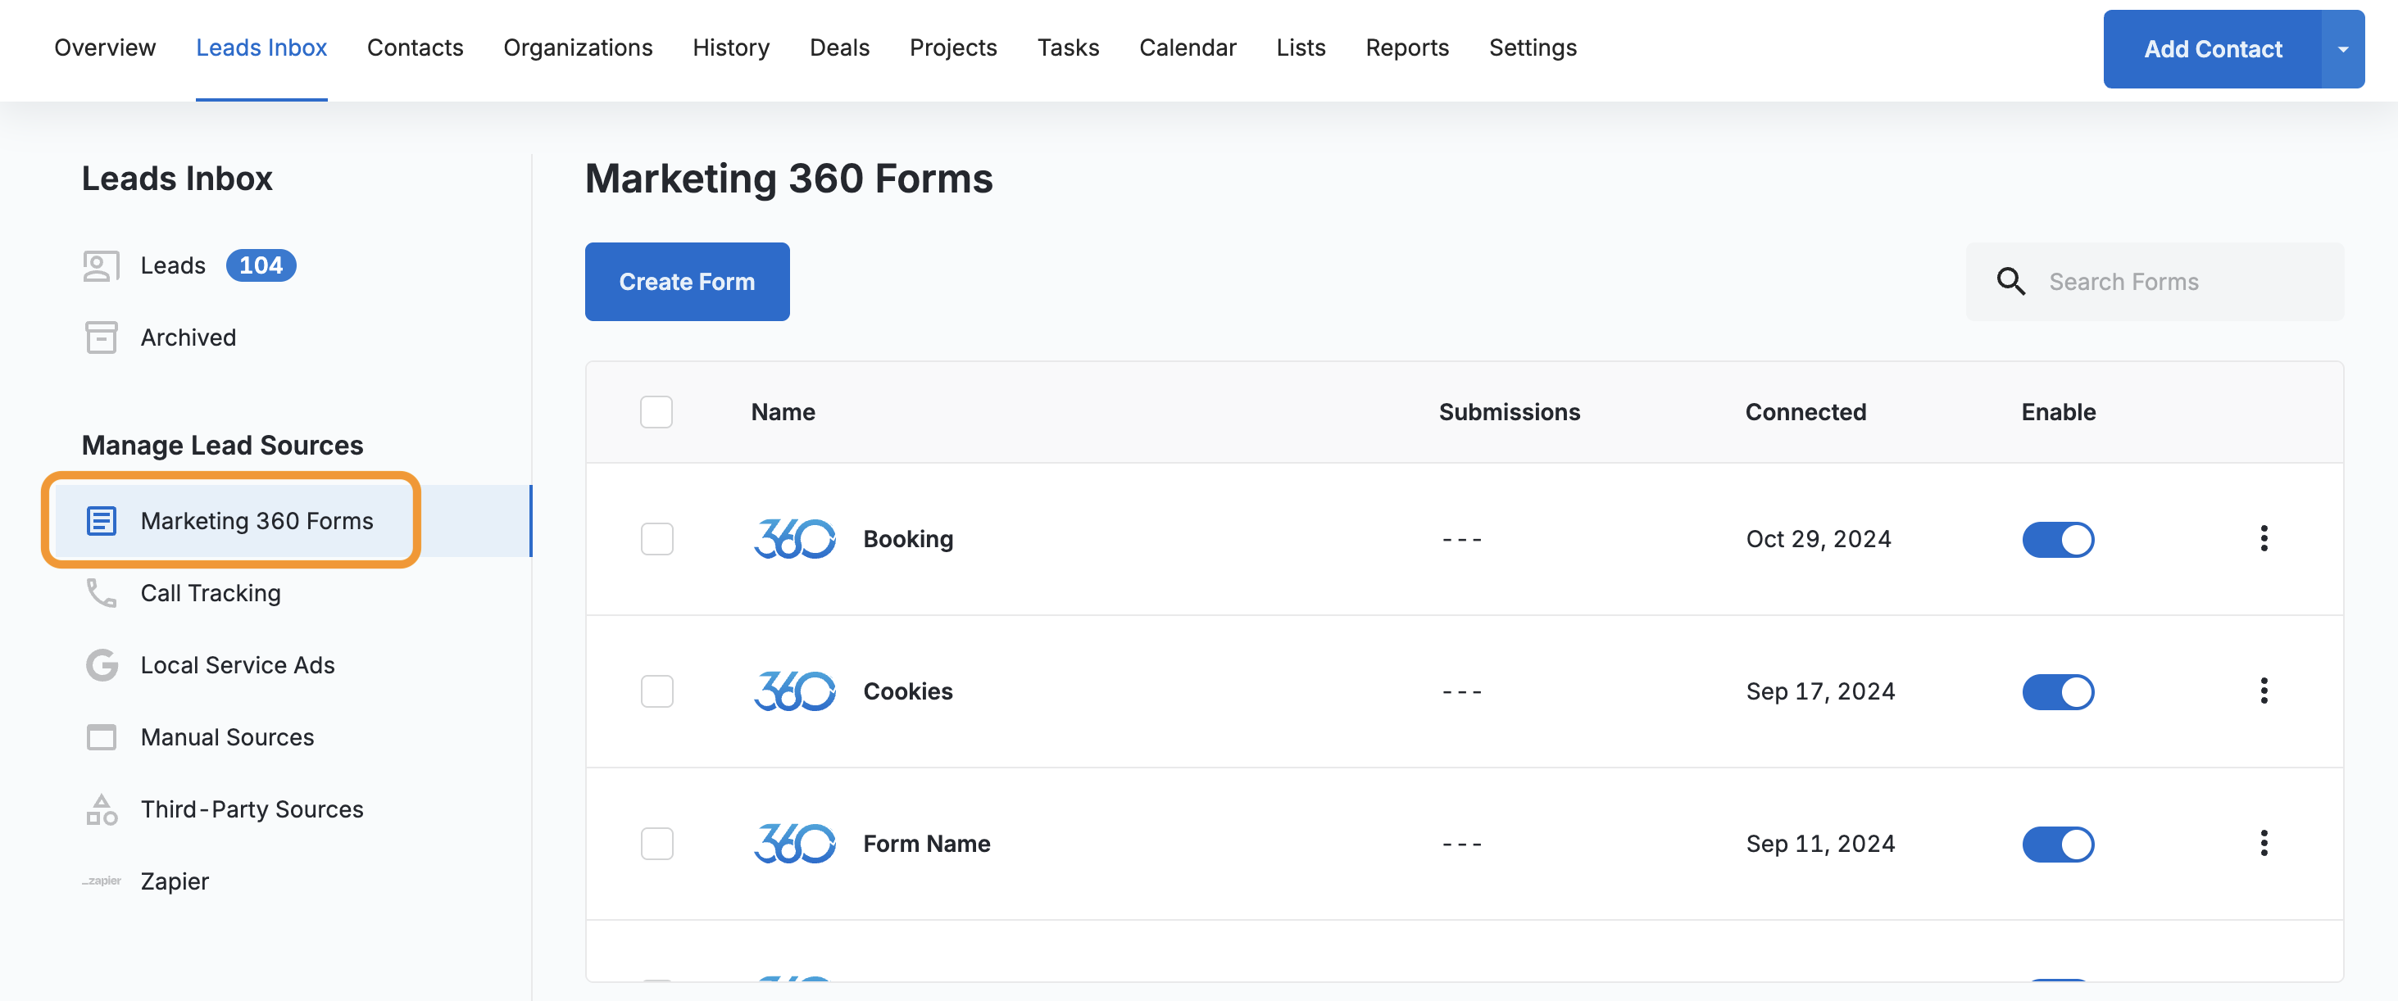Click the Zapier logo icon
The height and width of the screenshot is (1001, 2398).
101,881
